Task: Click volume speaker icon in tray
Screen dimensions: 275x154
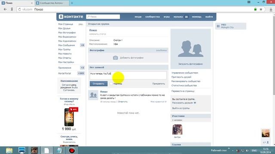Action: (x=247, y=151)
